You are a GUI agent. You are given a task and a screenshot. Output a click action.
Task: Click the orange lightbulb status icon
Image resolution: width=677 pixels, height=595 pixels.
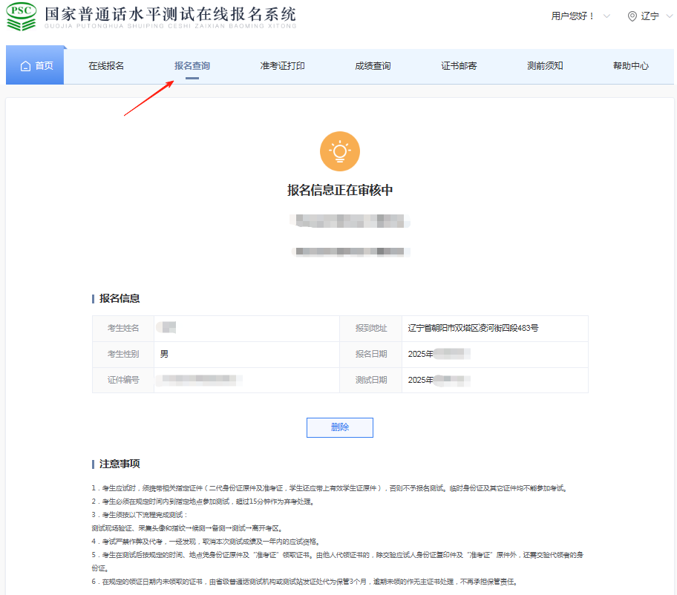pos(339,151)
